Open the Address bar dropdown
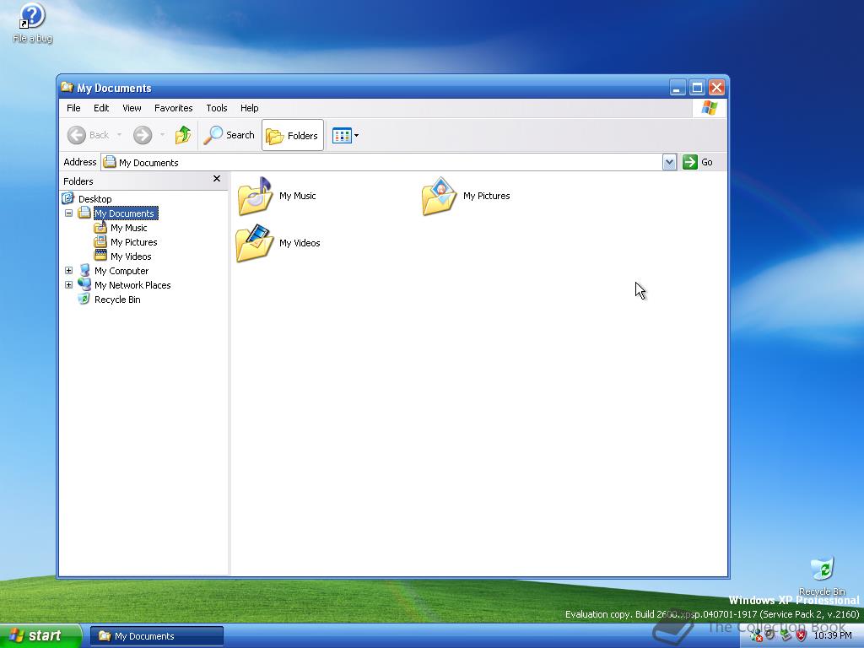864x648 pixels. 669,162
